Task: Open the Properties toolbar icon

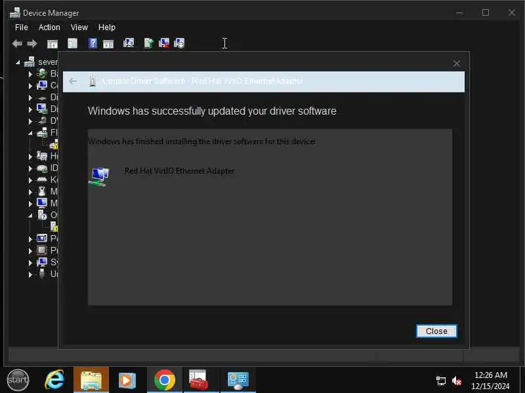Action: (72, 43)
